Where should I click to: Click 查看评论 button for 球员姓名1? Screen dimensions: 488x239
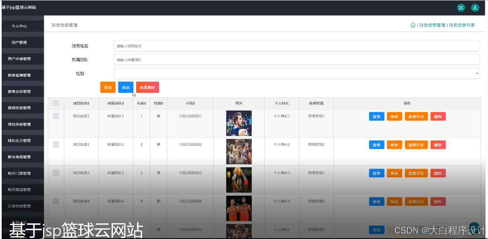coord(416,117)
